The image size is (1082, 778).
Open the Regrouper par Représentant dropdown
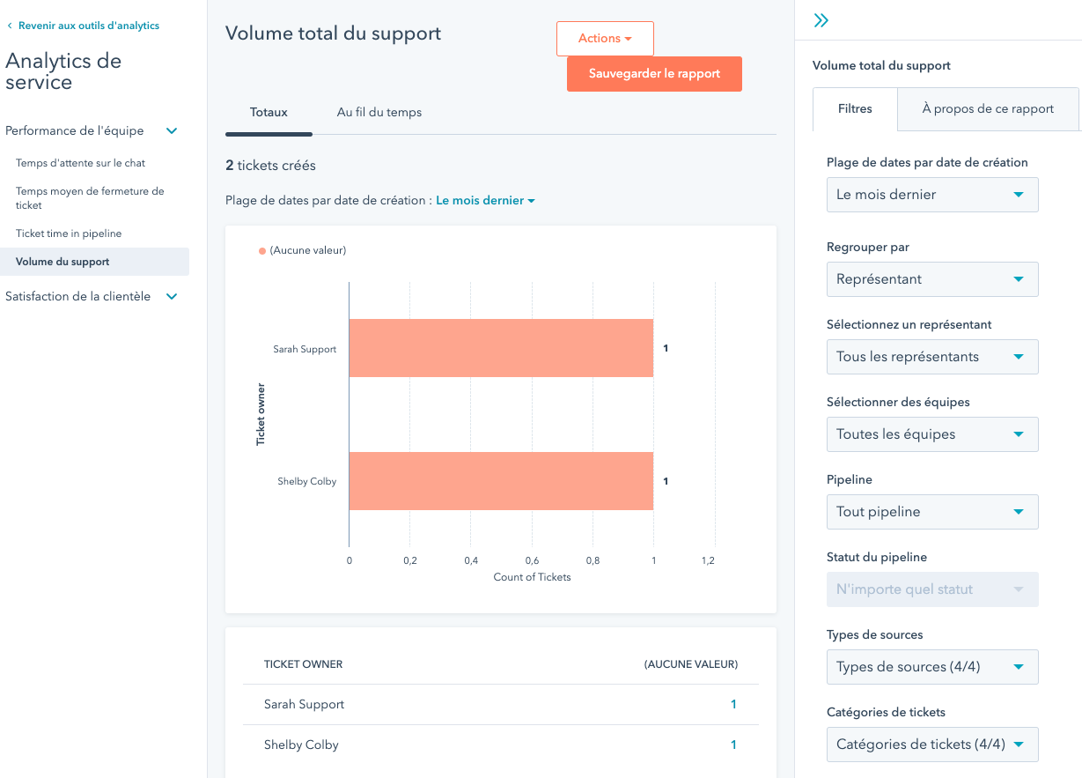[931, 279]
